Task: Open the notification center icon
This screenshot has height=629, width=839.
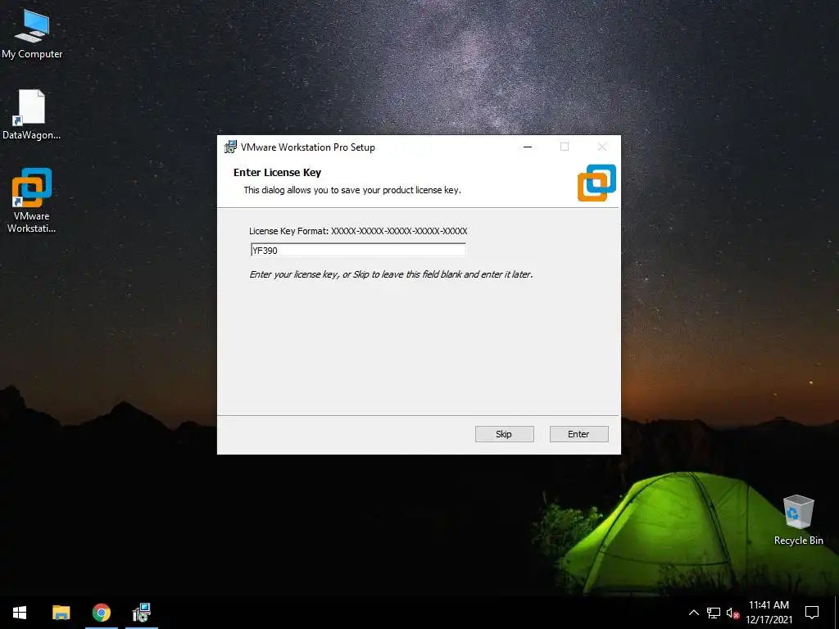Action: [x=812, y=613]
